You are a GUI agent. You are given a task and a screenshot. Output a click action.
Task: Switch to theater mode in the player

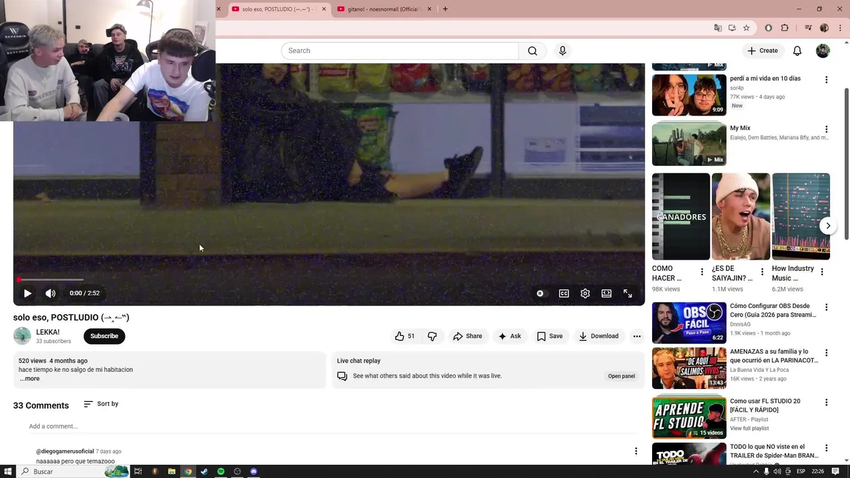pos(606,293)
